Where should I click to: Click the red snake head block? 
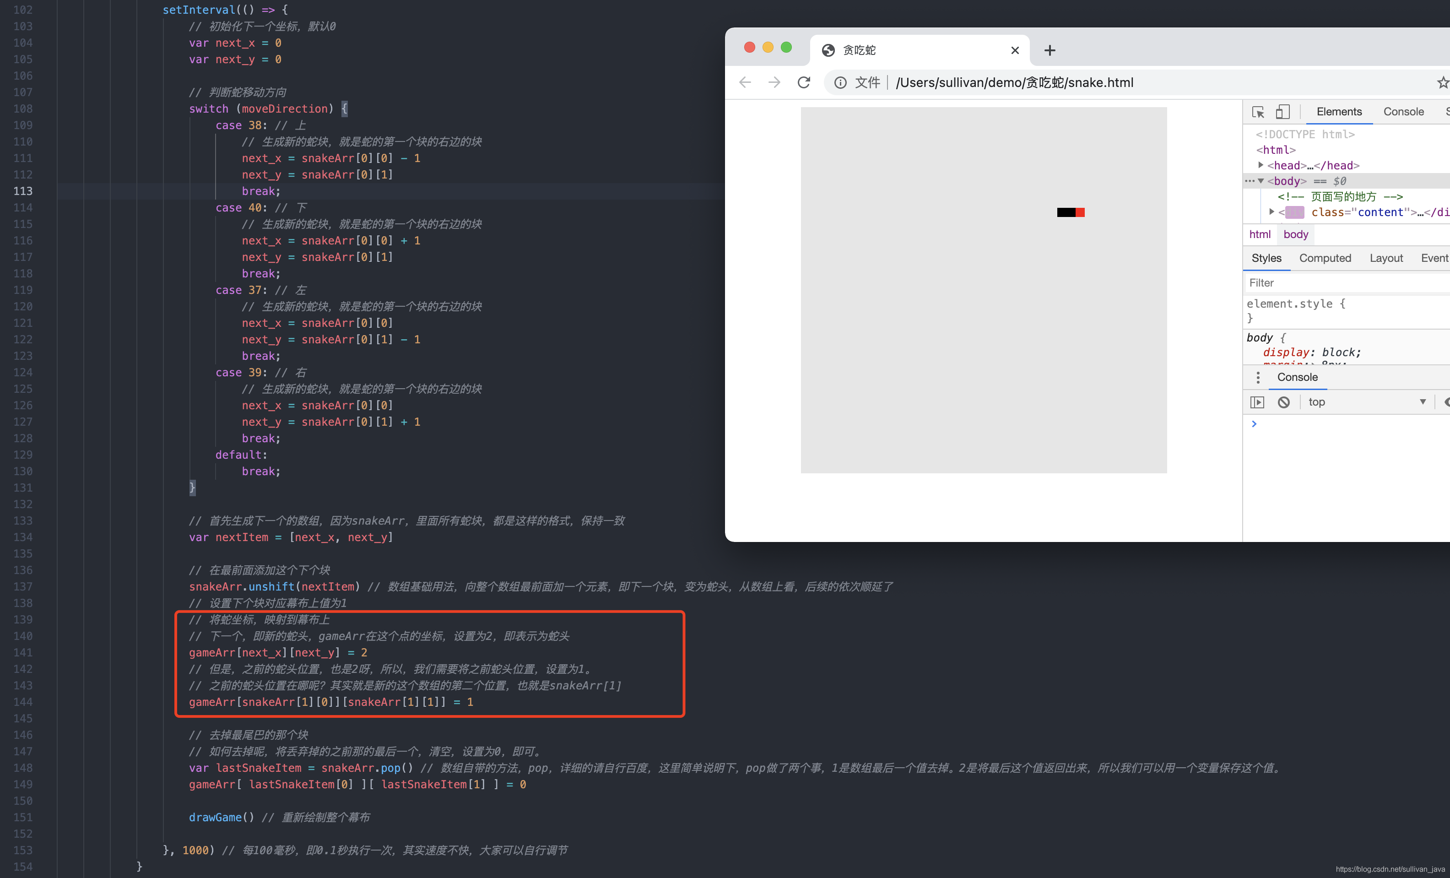(1080, 212)
